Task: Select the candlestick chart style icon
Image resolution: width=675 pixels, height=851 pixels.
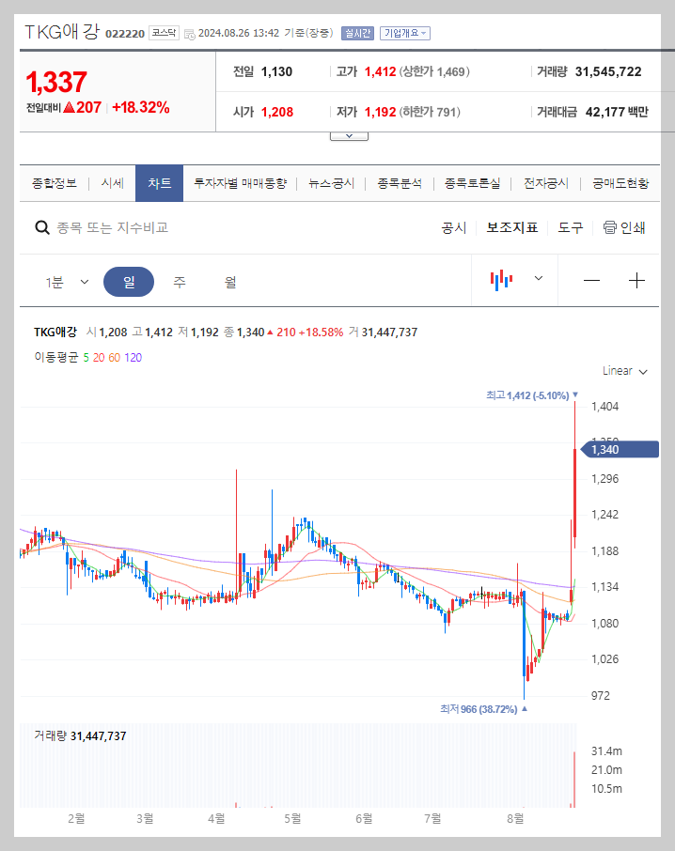Action: pyautogui.click(x=502, y=280)
